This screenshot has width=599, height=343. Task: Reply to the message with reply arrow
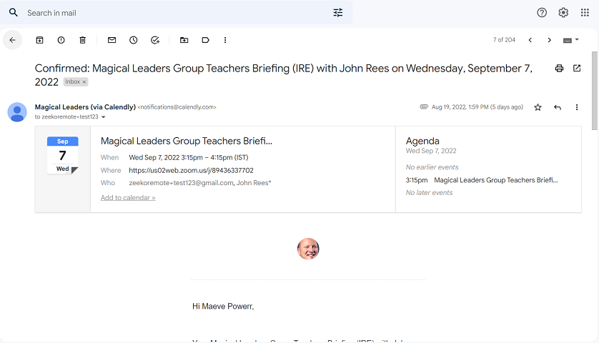pos(558,107)
